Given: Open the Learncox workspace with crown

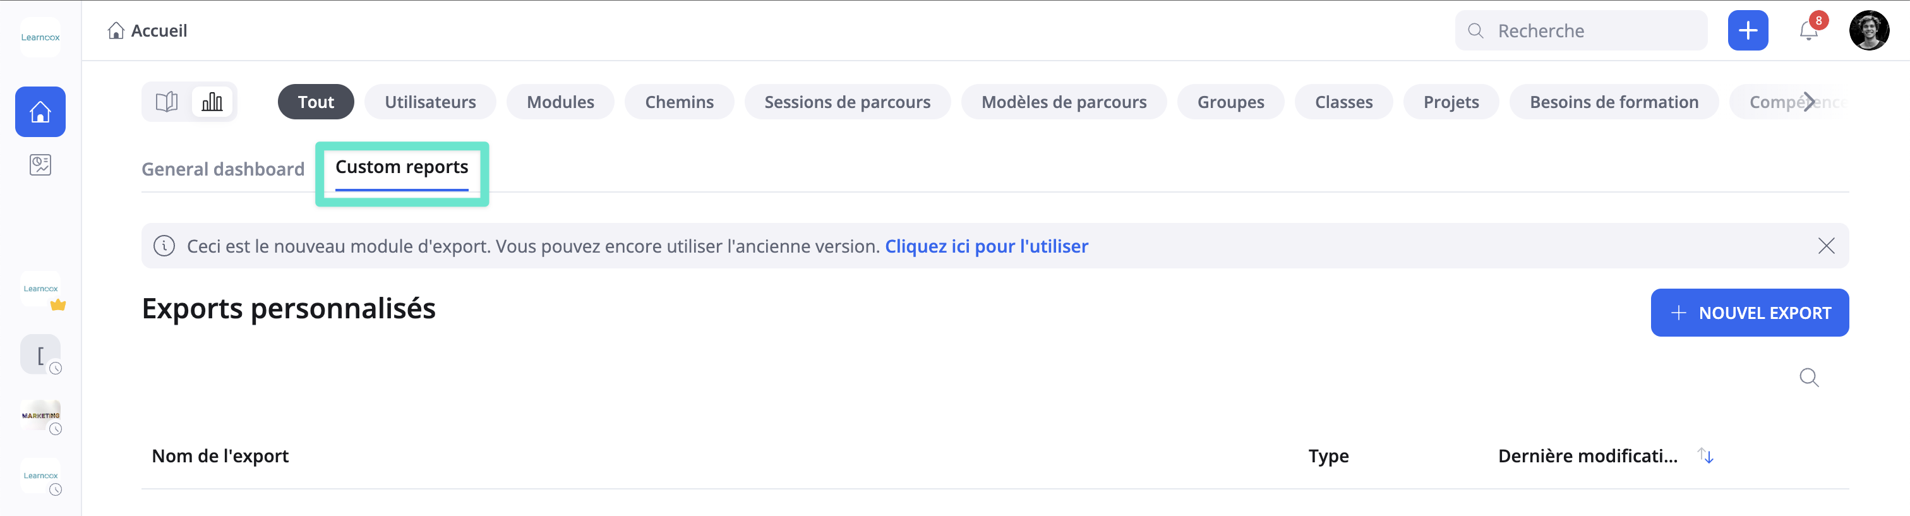Looking at the screenshot, I should pos(40,289).
